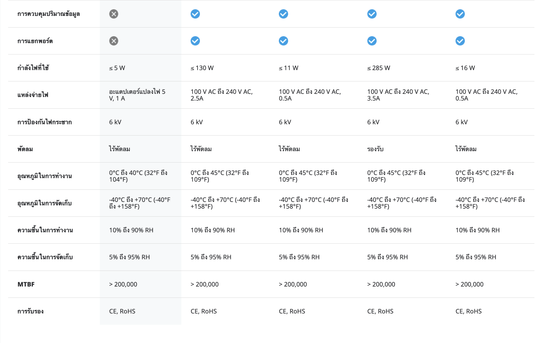Click the gray cross icon in data control row

[114, 14]
